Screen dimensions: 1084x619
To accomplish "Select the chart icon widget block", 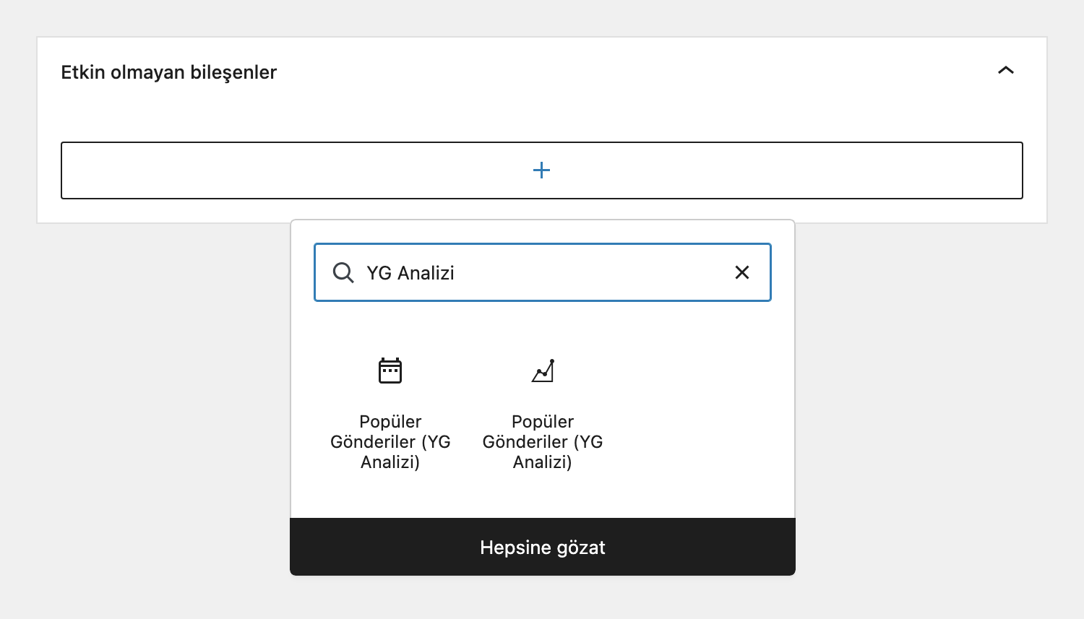I will coord(543,371).
